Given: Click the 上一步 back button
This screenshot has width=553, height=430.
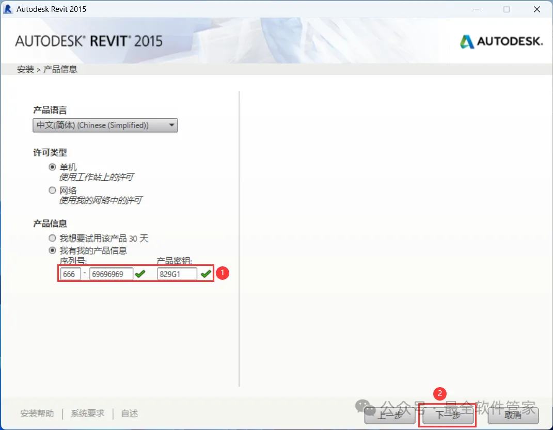Looking at the screenshot, I should pyautogui.click(x=390, y=415).
